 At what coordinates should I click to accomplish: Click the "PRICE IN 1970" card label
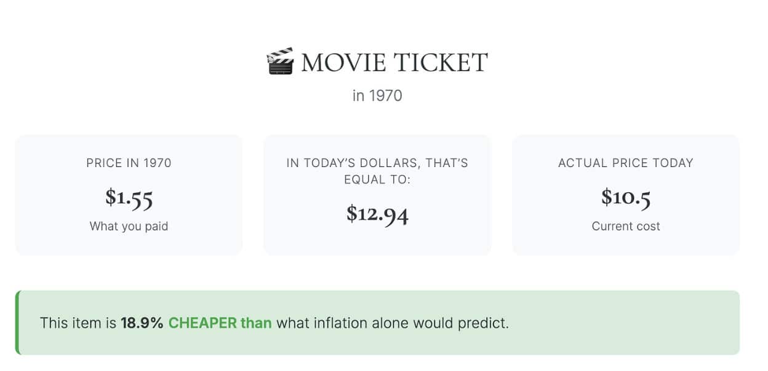pyautogui.click(x=129, y=163)
